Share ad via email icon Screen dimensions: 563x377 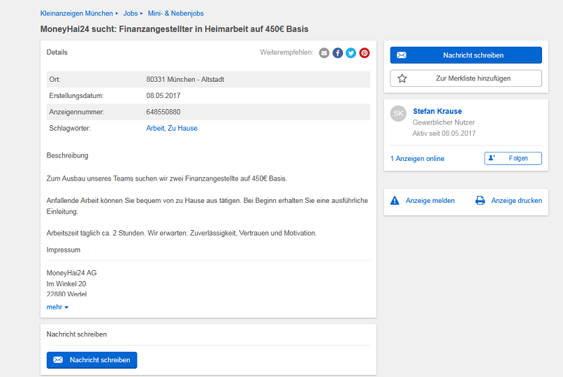pos(324,53)
